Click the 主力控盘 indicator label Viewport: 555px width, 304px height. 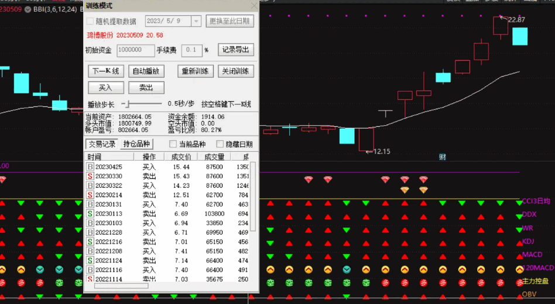point(535,281)
